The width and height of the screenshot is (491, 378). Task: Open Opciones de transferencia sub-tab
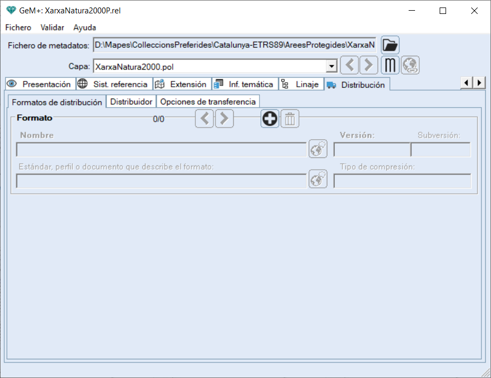click(208, 102)
